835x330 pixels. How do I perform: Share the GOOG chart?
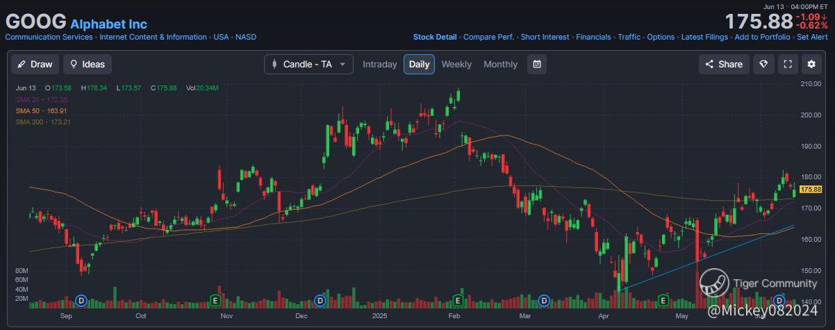click(x=724, y=65)
